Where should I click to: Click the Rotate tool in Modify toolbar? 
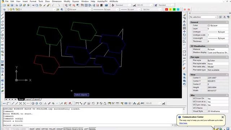(x=184, y=35)
